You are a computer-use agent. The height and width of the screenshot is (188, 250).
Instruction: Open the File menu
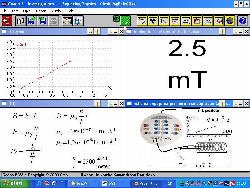click(4, 11)
